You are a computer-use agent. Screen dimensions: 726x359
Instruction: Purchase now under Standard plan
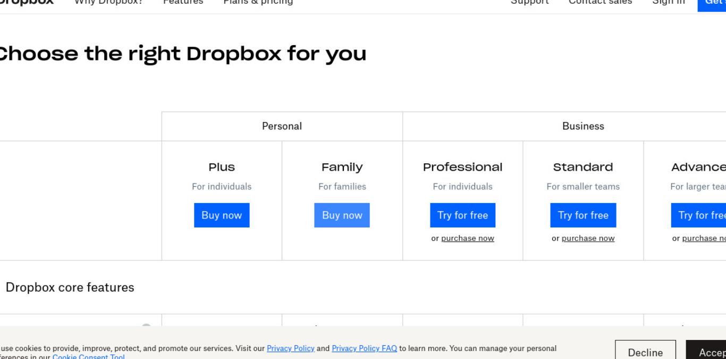(588, 239)
